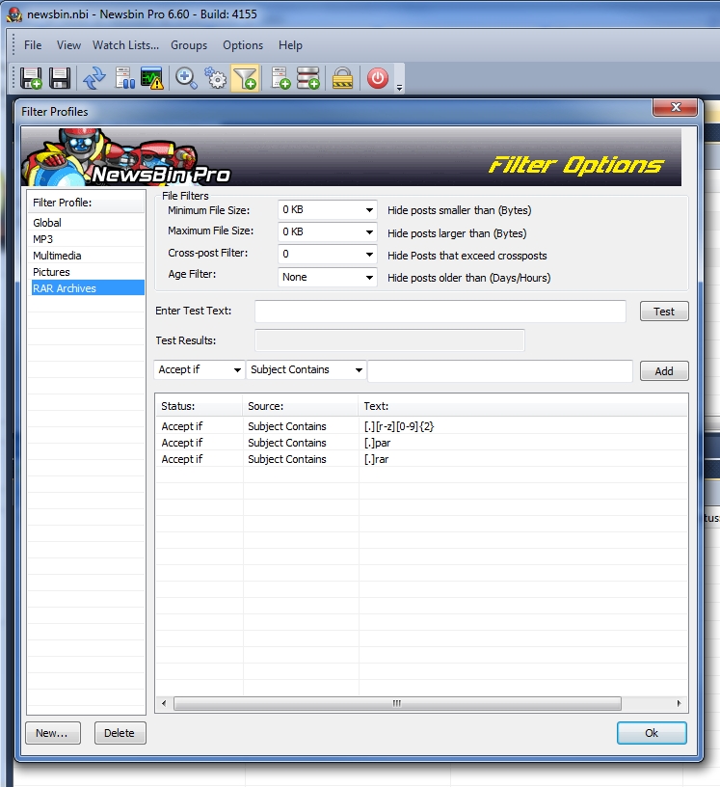Click the magnifier search icon in toolbar
This screenshot has height=787, width=720.
(186, 78)
